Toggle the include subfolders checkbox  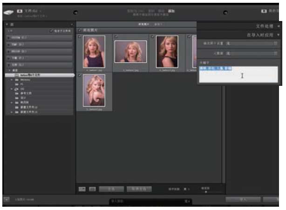51,31
